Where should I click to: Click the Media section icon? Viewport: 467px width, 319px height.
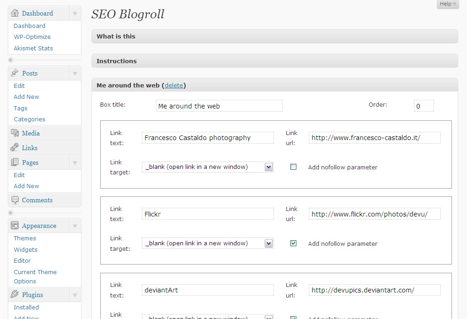15,133
